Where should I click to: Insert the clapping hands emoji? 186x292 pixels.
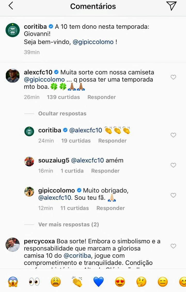77,282
